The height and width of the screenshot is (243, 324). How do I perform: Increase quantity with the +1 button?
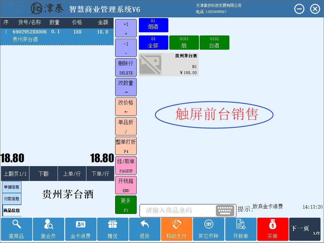126,28
